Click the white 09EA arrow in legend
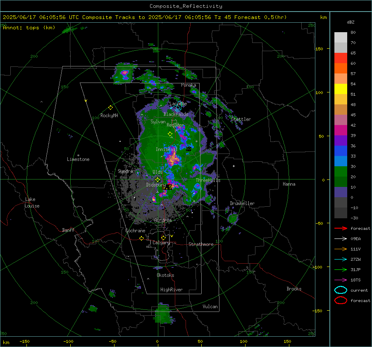The width and height of the screenshot is (372, 347). click(341, 239)
